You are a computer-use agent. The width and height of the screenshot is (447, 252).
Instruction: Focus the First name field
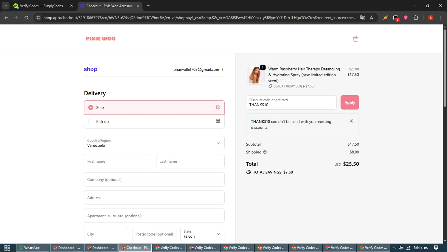118,161
